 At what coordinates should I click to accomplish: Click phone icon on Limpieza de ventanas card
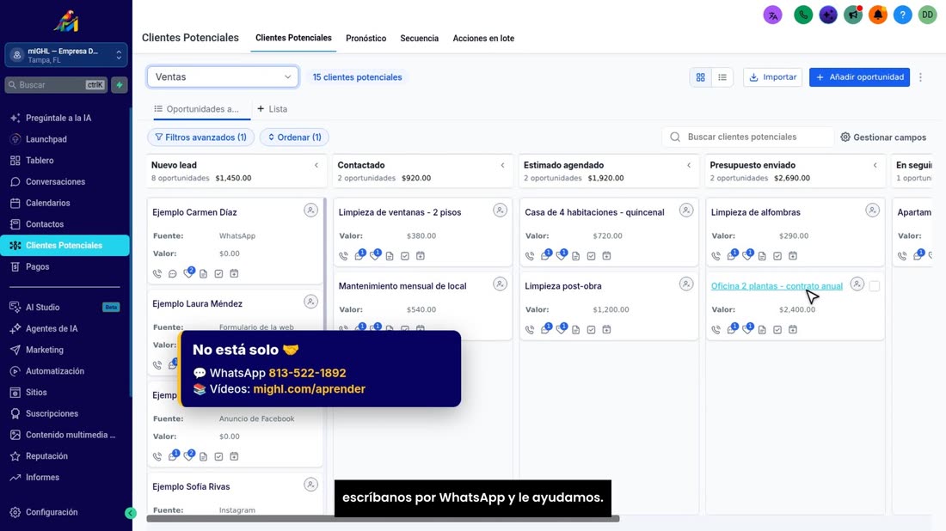click(x=343, y=256)
